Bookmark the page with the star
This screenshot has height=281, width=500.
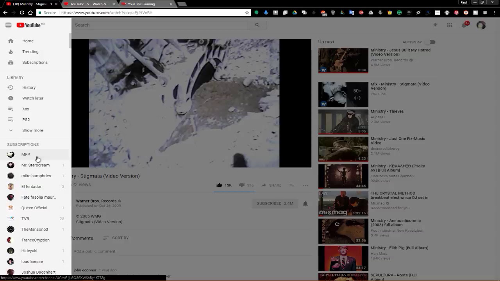tap(247, 12)
